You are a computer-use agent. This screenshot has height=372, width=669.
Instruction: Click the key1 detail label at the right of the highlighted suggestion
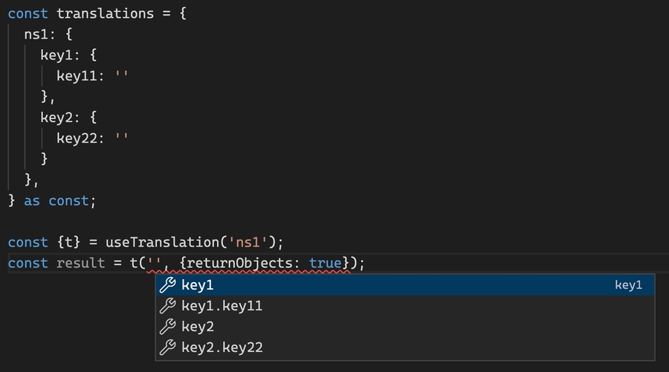pyautogui.click(x=628, y=285)
